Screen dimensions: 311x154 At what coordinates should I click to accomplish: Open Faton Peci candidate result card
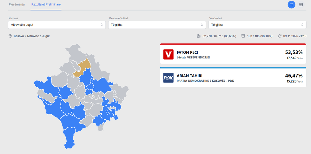click(233, 55)
